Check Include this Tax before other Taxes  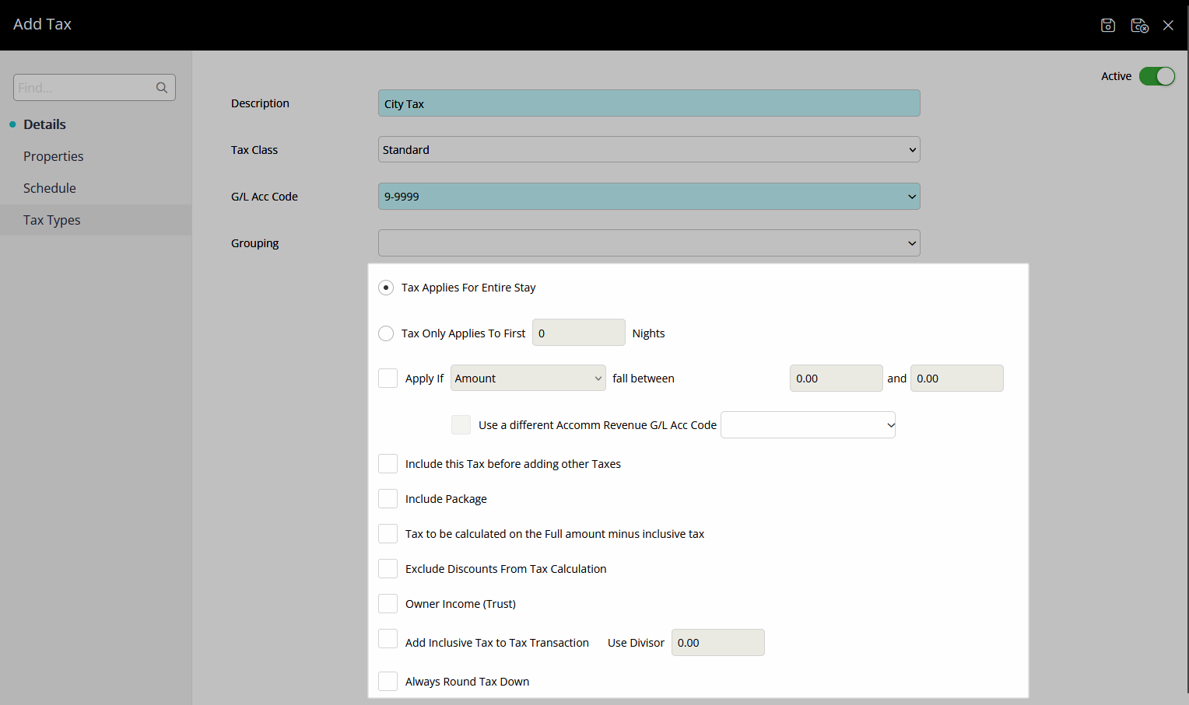pos(388,463)
